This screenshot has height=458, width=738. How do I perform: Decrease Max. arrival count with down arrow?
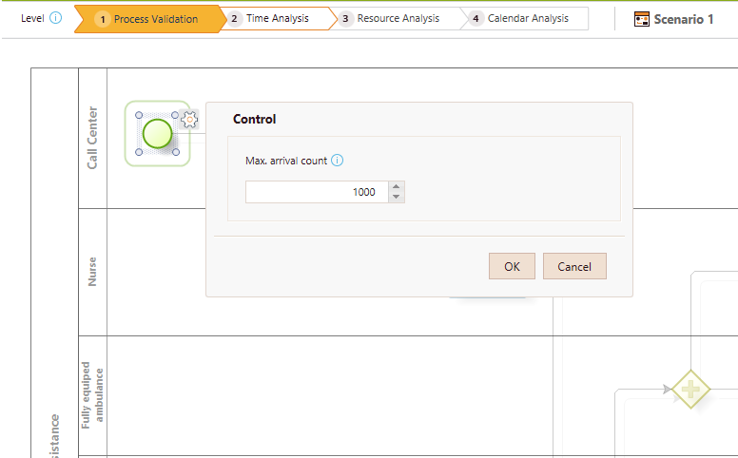click(x=397, y=197)
